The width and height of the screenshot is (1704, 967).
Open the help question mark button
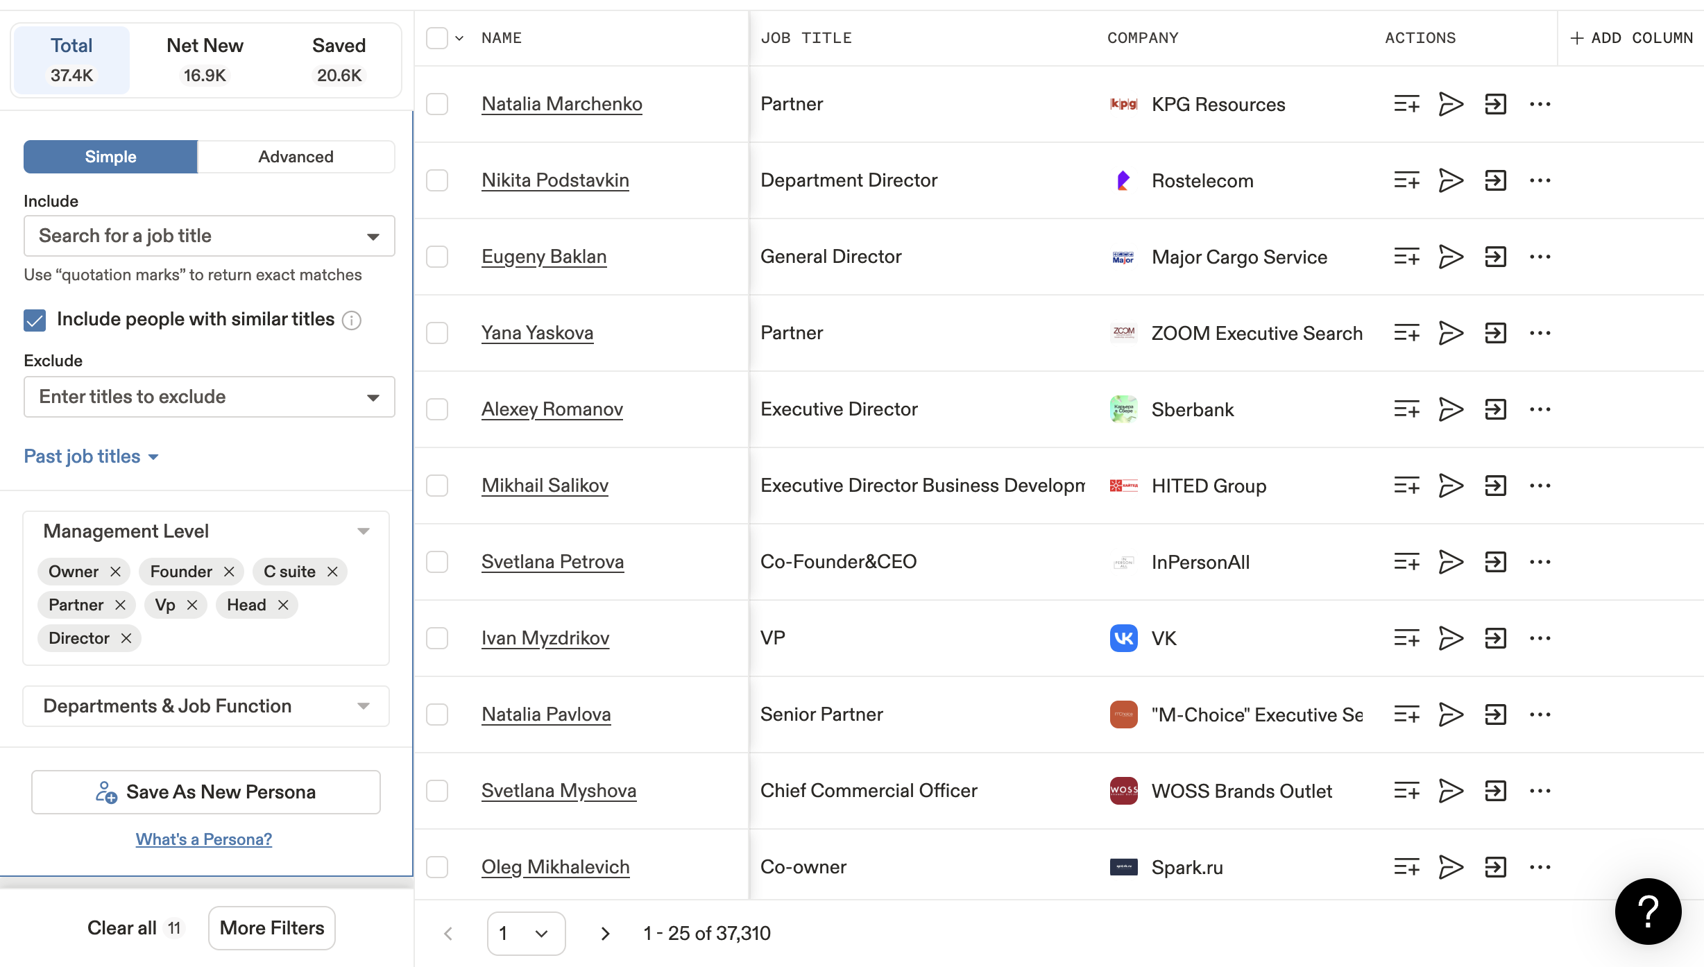click(x=1648, y=912)
